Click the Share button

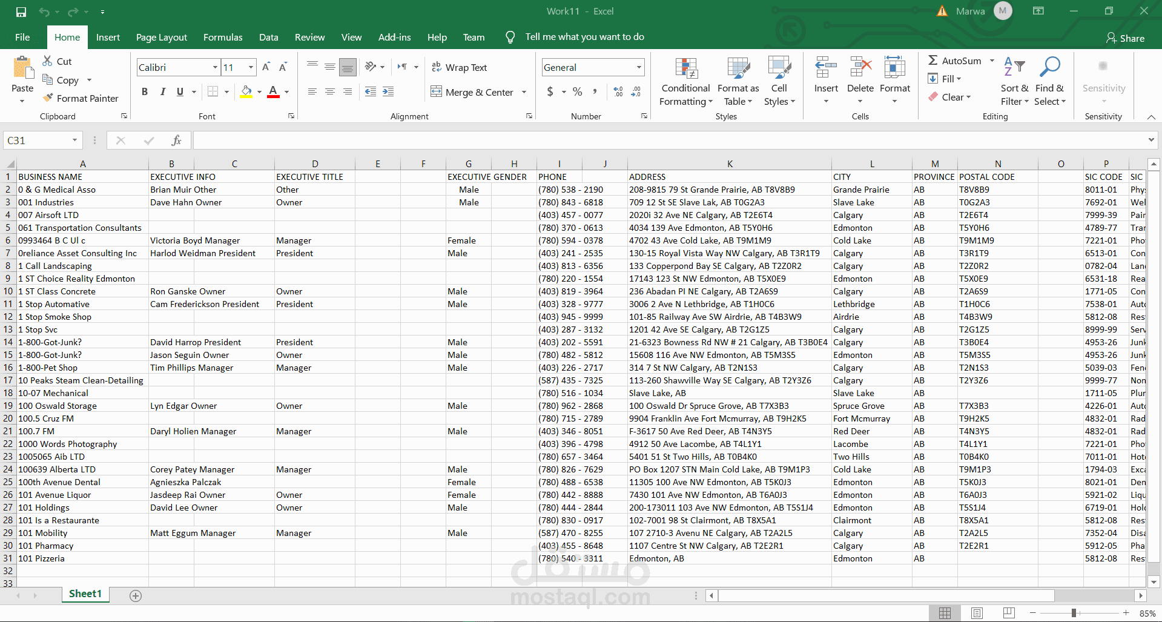pos(1125,38)
